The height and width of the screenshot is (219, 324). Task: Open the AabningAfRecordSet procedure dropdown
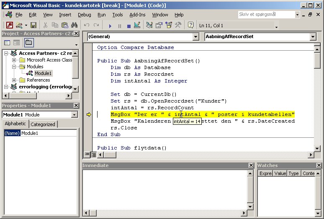pos(313,37)
